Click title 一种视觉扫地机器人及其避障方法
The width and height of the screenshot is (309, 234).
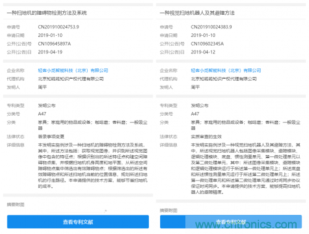(x=197, y=13)
